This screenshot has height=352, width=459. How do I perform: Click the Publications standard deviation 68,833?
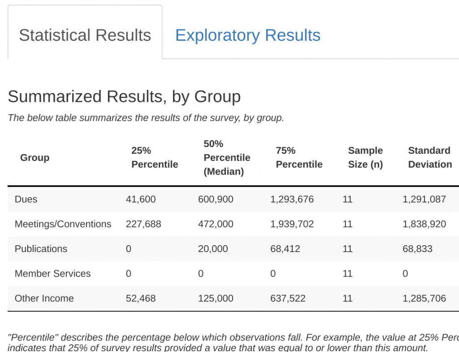[417, 249]
